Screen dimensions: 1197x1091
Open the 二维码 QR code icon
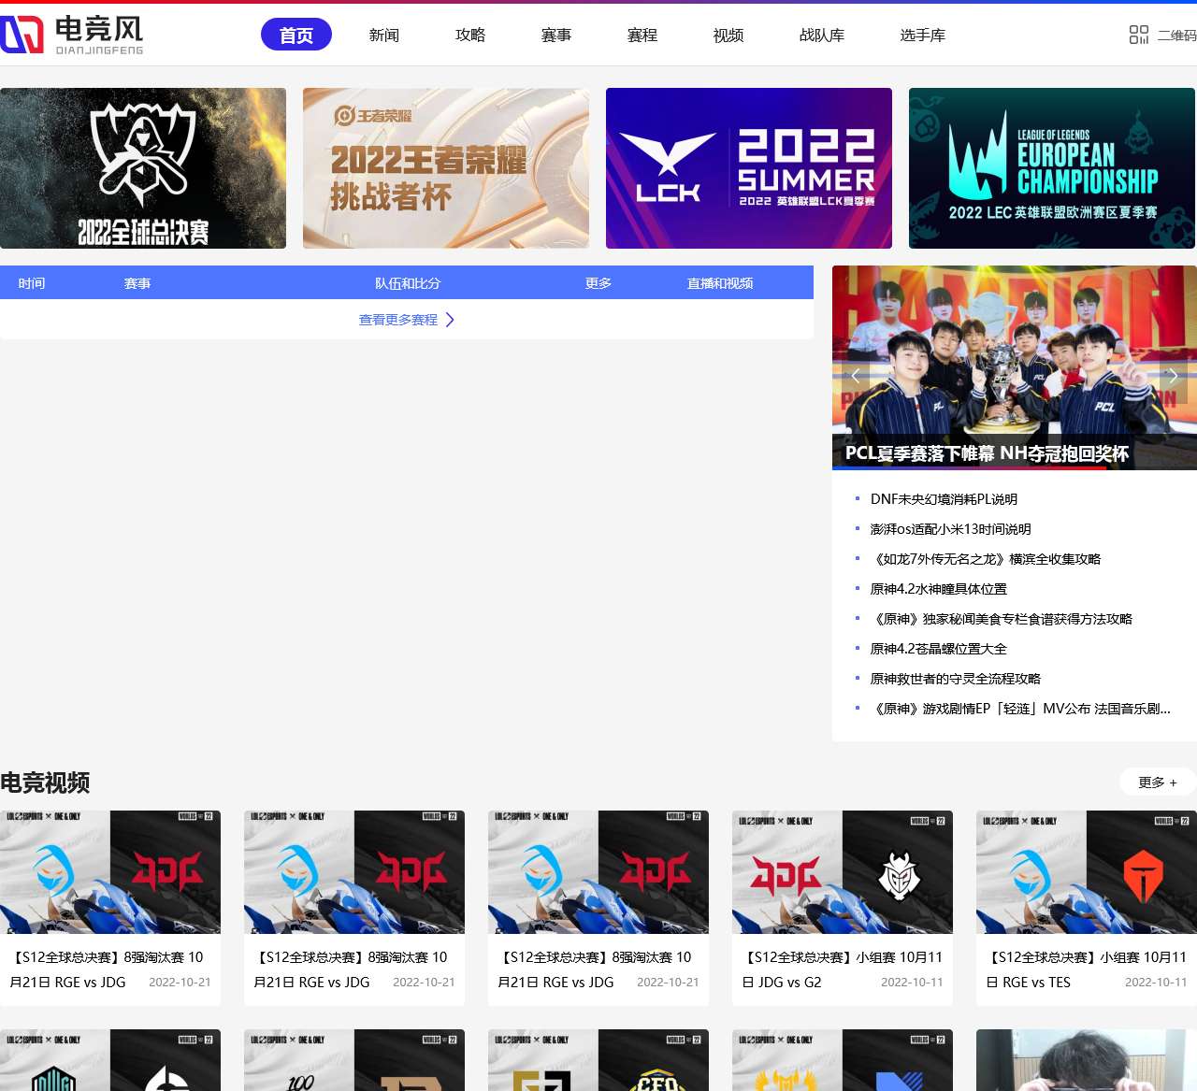point(1139,35)
